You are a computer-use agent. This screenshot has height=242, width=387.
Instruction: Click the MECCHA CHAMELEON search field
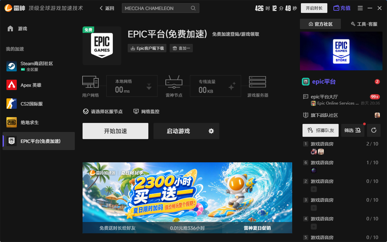pyautogui.click(x=160, y=8)
